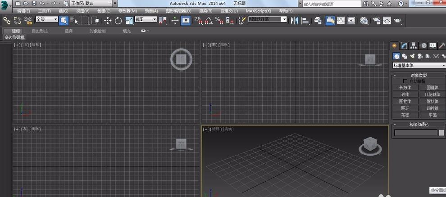The width and height of the screenshot is (446, 197).
Task: Save the scene with the floppy disk icon
Action: (34, 4)
